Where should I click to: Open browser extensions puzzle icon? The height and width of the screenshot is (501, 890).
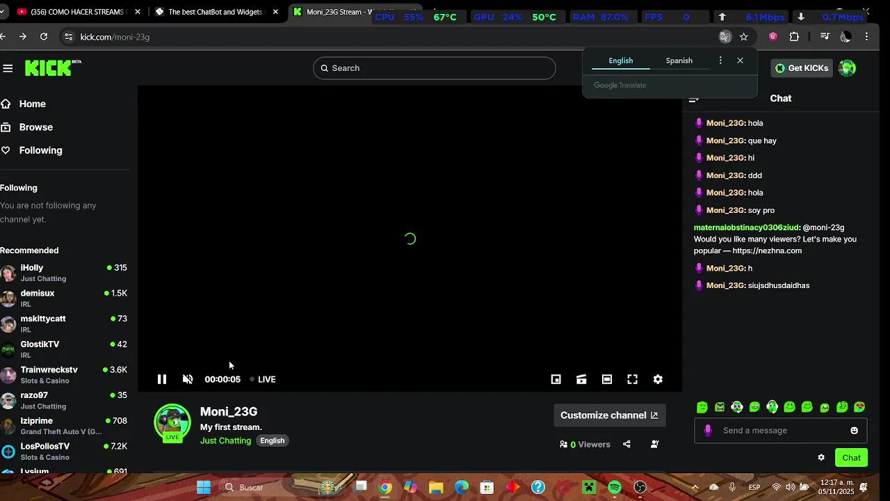tap(794, 37)
